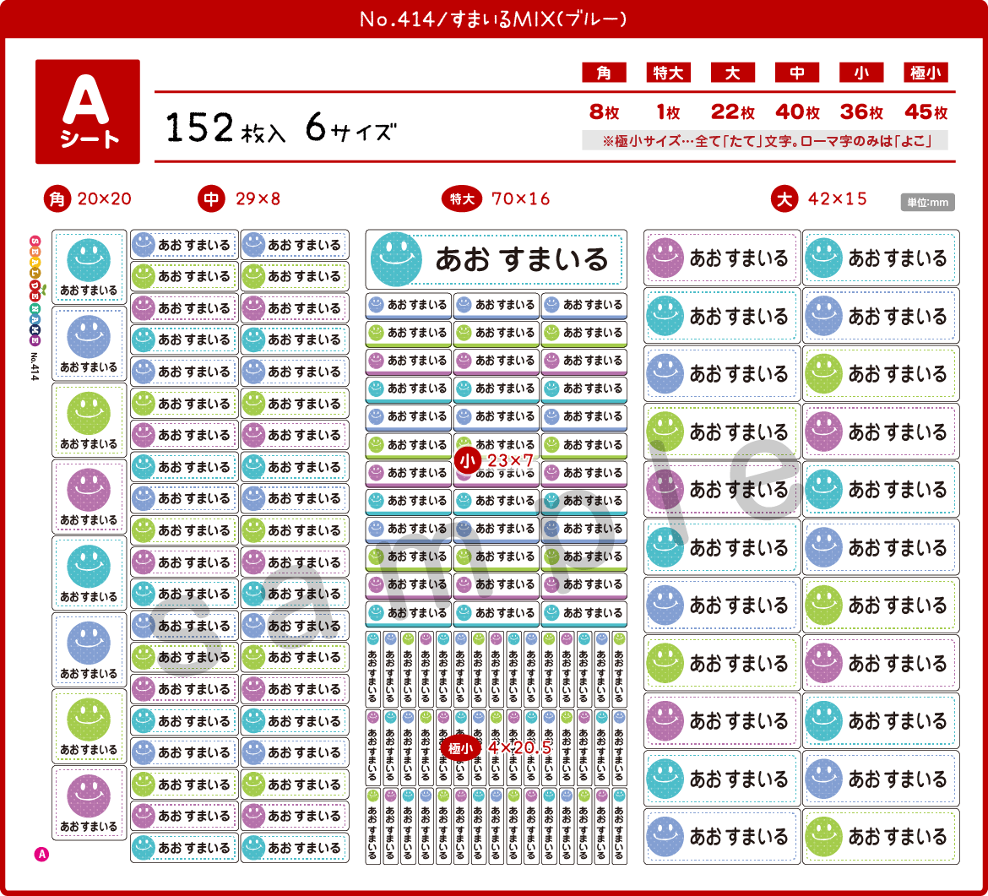
Task: Select the 角 size badge above 8枚
Action: 604,73
